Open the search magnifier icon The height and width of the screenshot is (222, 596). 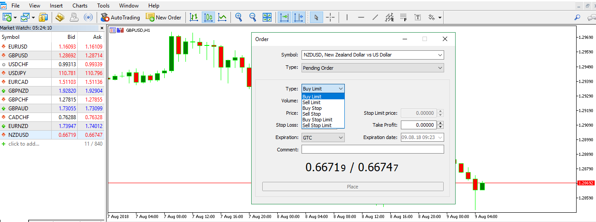[x=577, y=18]
